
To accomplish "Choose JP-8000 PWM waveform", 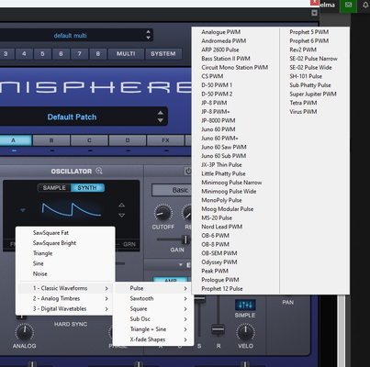I will (x=219, y=120).
